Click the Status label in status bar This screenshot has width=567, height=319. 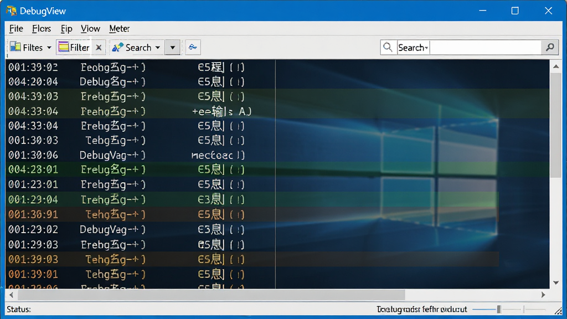(x=19, y=310)
